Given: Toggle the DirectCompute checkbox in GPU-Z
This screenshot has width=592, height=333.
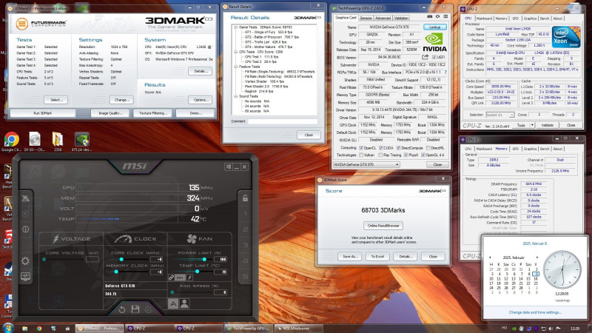Looking at the screenshot, I should 399,148.
